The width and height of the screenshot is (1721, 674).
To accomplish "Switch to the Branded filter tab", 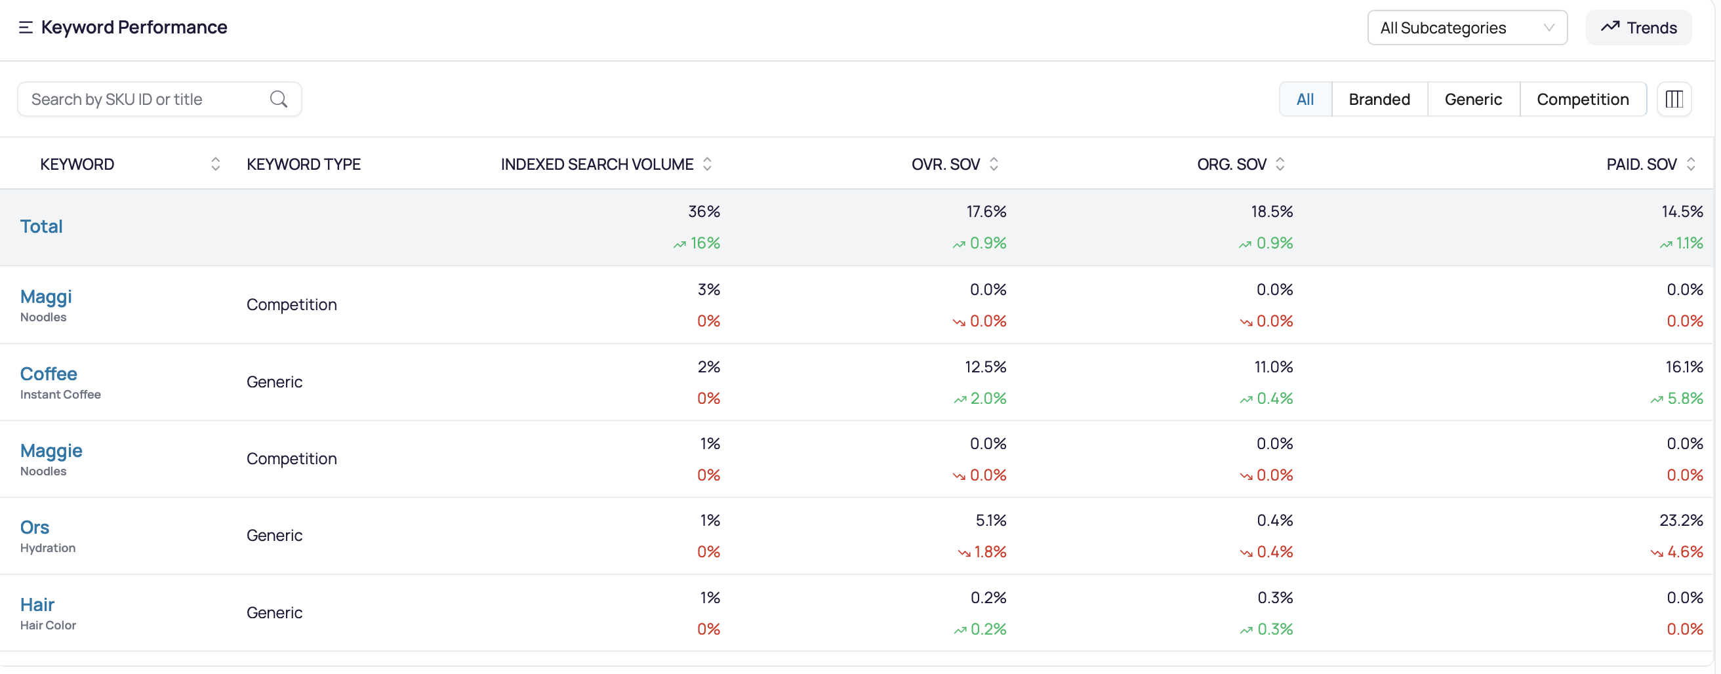I will [1379, 100].
